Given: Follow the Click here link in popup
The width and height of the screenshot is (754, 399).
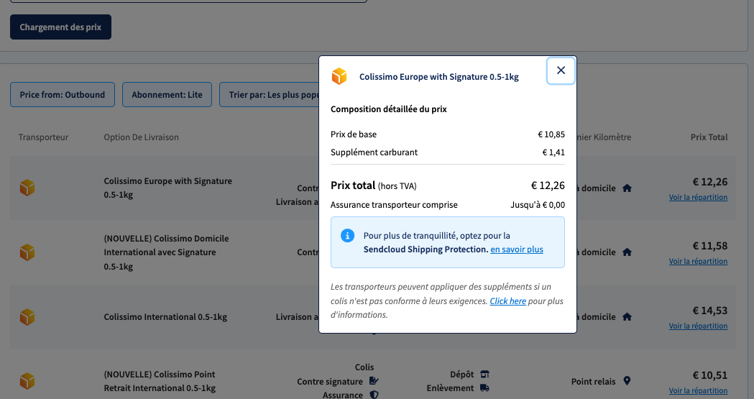Looking at the screenshot, I should 507,301.
